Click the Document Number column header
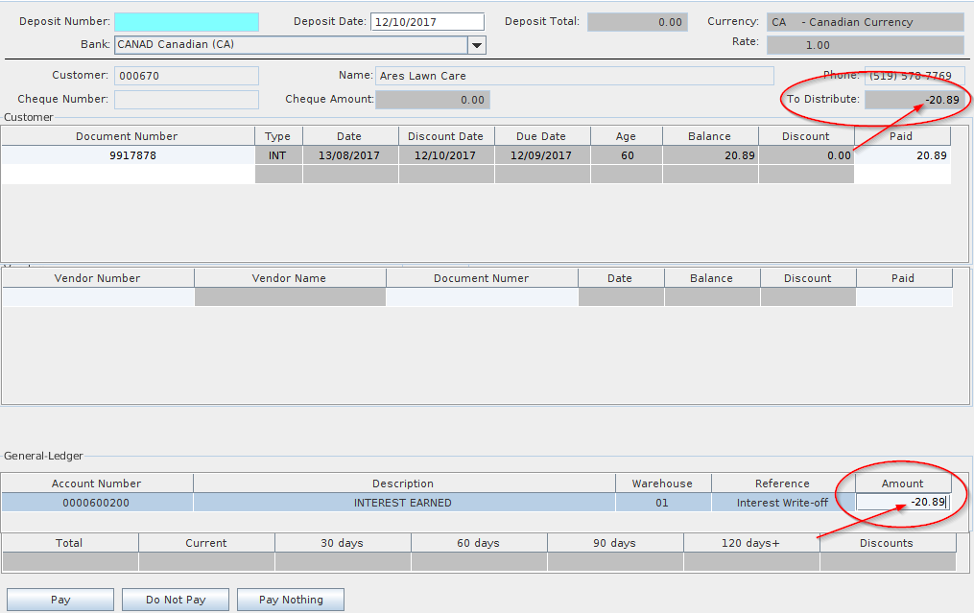The image size is (974, 613). click(x=128, y=136)
